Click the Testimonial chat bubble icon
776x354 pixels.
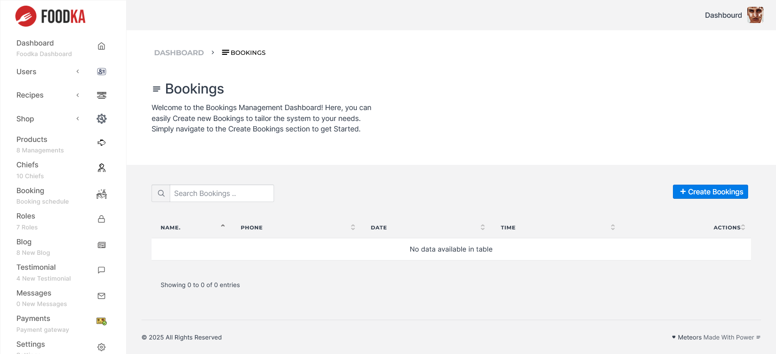[101, 270]
